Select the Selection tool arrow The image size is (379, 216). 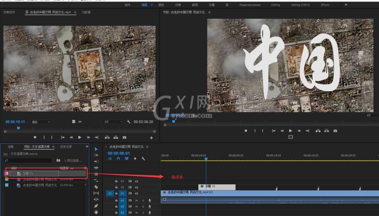click(96, 149)
